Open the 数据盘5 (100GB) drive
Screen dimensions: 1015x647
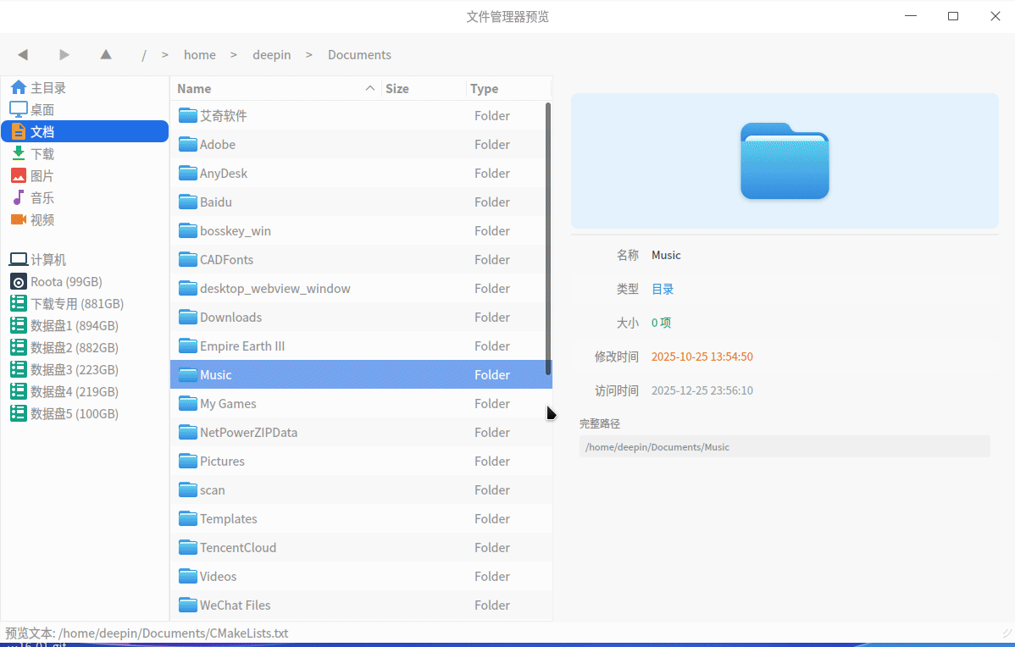pos(85,414)
